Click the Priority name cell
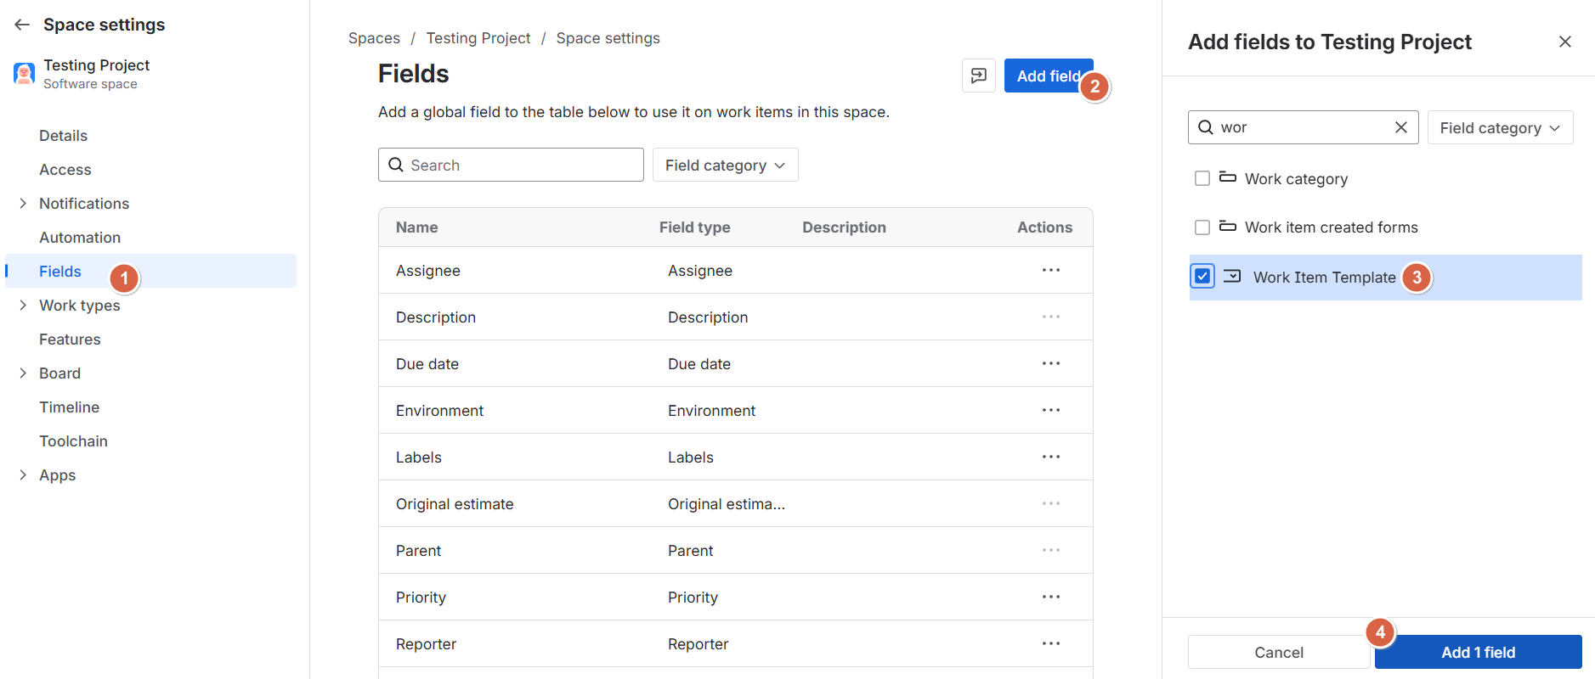This screenshot has height=679, width=1595. click(x=421, y=598)
